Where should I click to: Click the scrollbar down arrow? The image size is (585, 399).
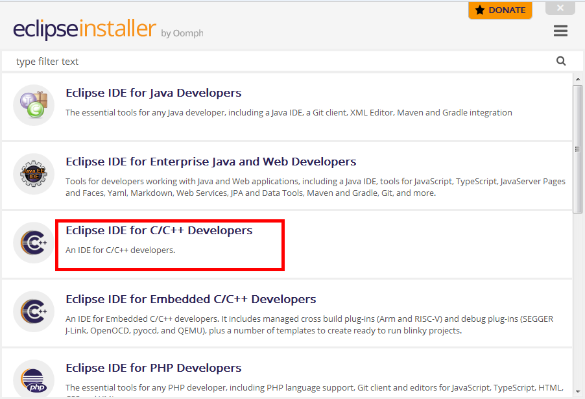tap(577, 393)
